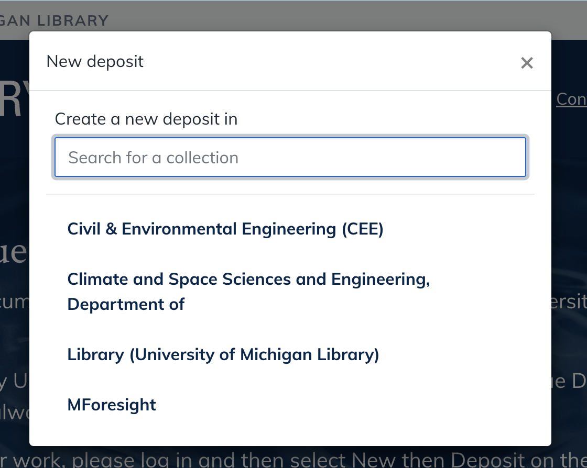Click the Michigan Library header logo
Viewport: 587px width, 468px height.
click(x=55, y=20)
